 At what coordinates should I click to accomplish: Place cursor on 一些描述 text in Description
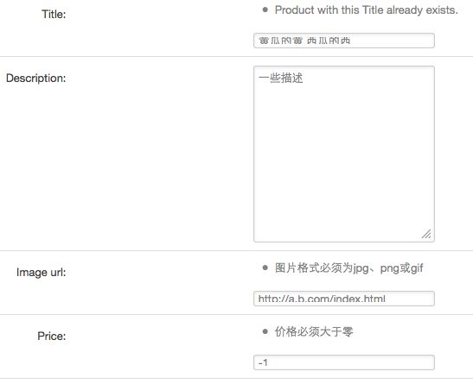280,78
